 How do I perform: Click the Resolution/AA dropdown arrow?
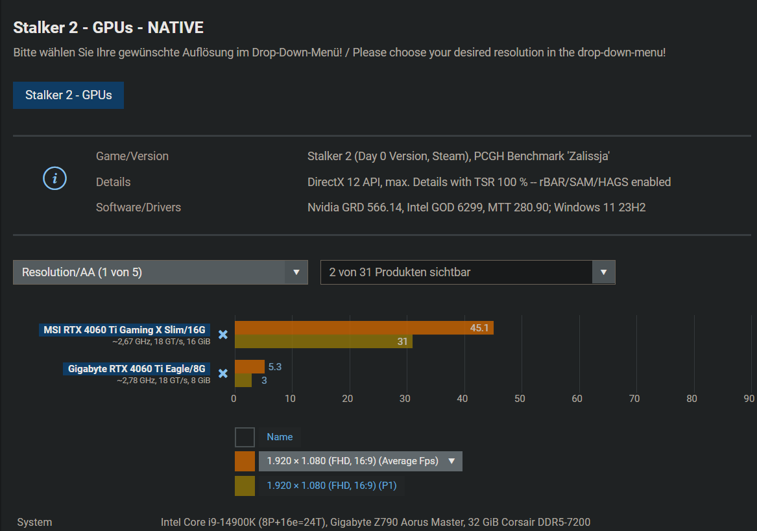pyautogui.click(x=296, y=272)
